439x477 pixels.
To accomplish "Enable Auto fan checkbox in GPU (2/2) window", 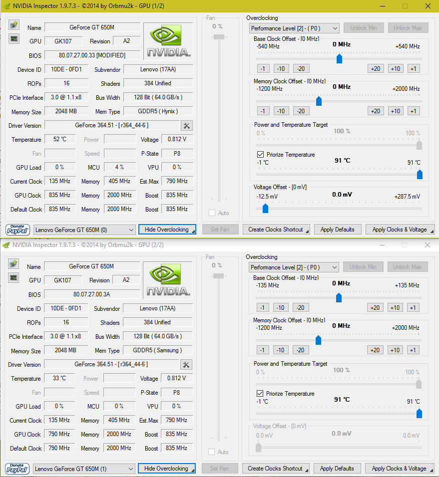I will 212,452.
